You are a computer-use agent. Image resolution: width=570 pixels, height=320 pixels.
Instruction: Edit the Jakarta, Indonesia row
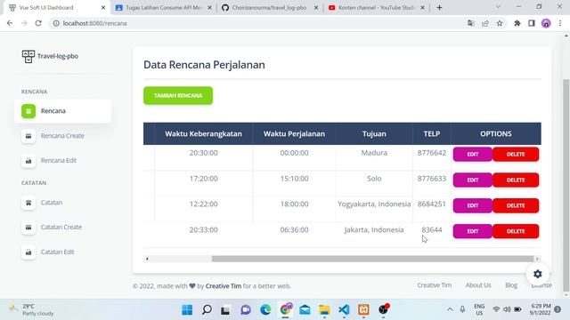473,231
